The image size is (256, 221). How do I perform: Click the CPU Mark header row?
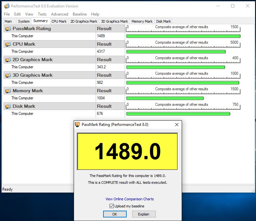click(x=64, y=44)
